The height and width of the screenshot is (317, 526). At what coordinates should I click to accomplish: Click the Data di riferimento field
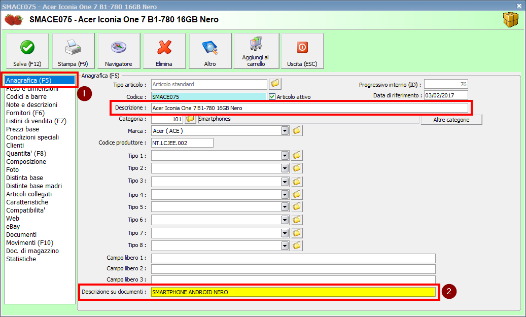pyautogui.click(x=446, y=95)
